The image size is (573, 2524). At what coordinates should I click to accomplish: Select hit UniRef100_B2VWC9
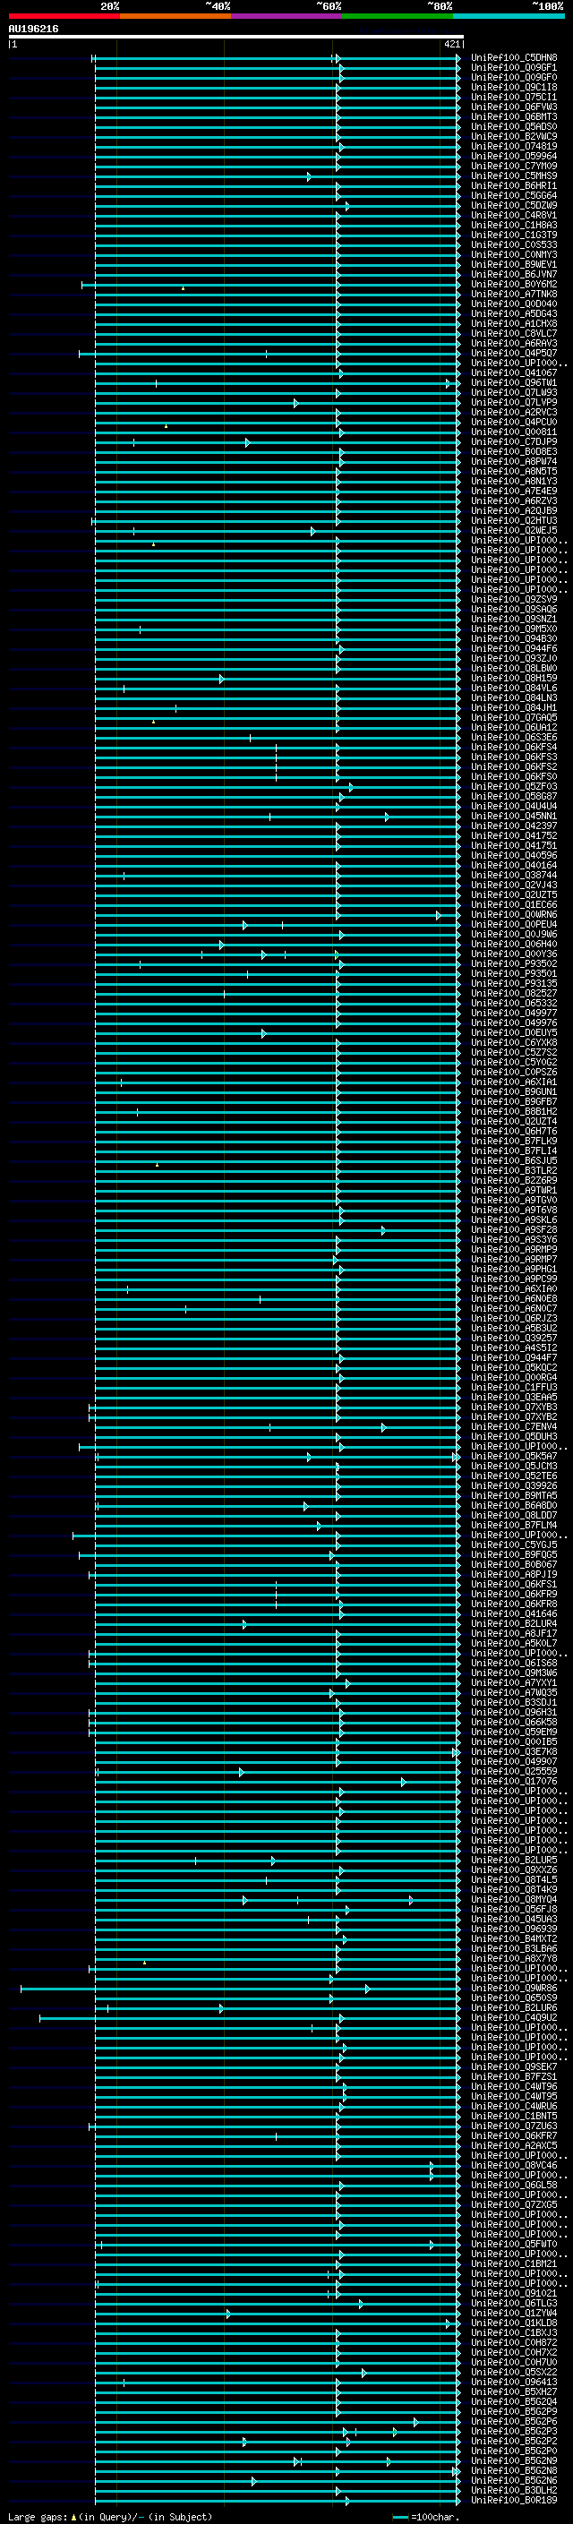point(514,136)
